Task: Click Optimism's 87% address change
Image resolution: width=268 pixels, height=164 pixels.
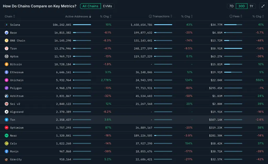Action: (x=108, y=128)
